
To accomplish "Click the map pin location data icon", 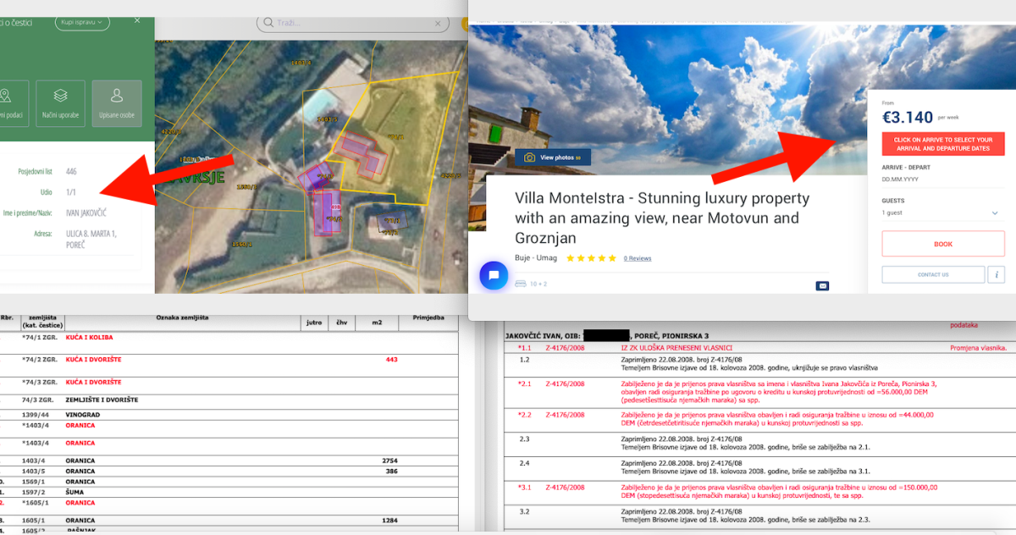I will [7, 103].
